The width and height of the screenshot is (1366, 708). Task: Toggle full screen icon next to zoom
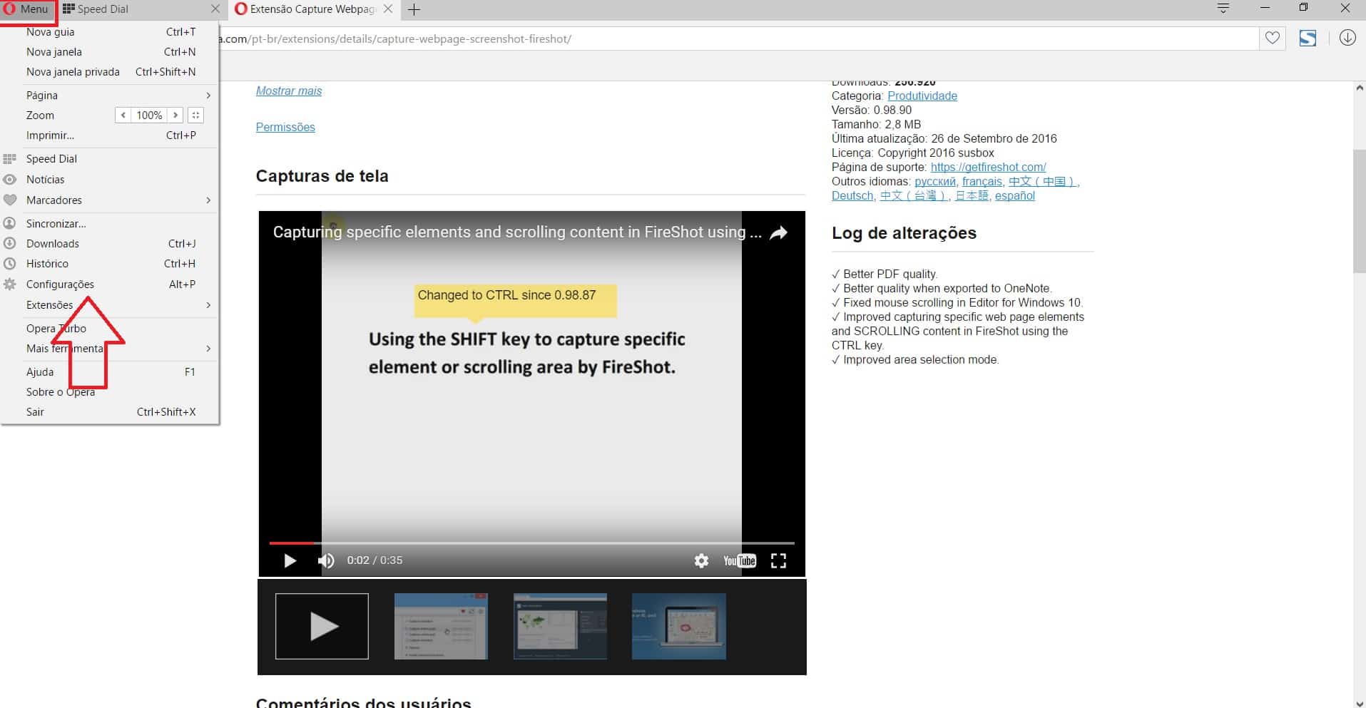coord(195,115)
